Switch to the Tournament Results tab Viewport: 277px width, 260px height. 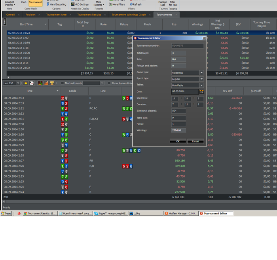89,15
